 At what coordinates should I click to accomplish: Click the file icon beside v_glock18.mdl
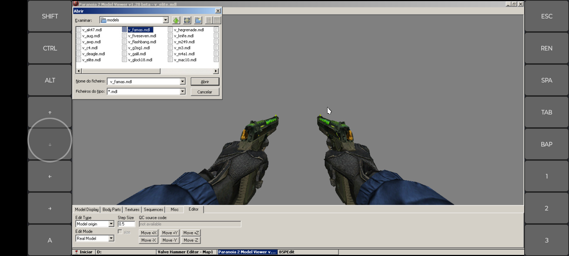[x=124, y=60]
